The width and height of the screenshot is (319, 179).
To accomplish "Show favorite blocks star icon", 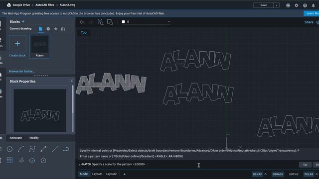I will point(55,29).
